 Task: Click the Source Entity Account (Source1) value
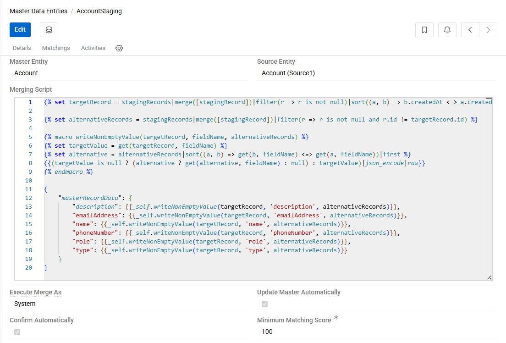pyautogui.click(x=288, y=73)
